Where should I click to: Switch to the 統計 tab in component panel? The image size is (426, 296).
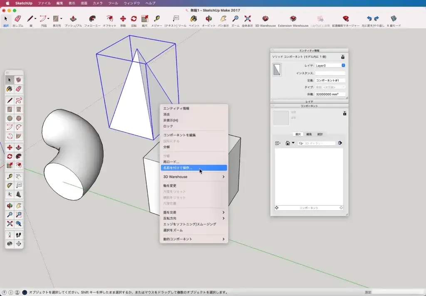320,134
